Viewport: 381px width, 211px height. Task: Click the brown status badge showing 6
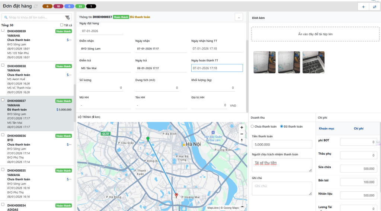(x=47, y=6)
